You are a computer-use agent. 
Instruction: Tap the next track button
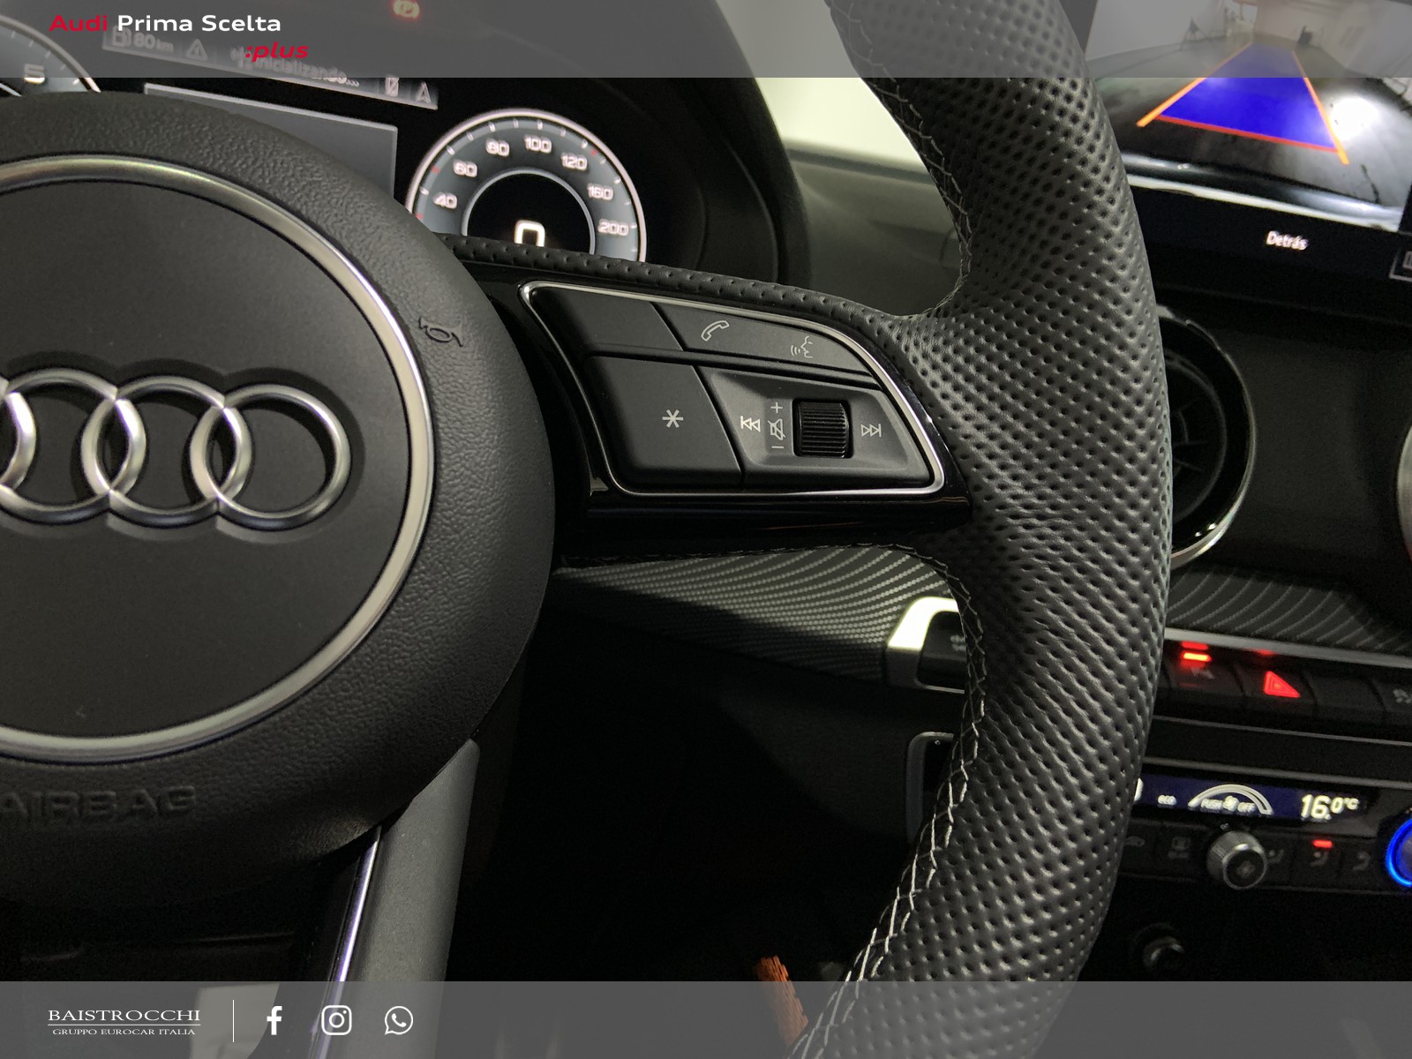tap(871, 431)
